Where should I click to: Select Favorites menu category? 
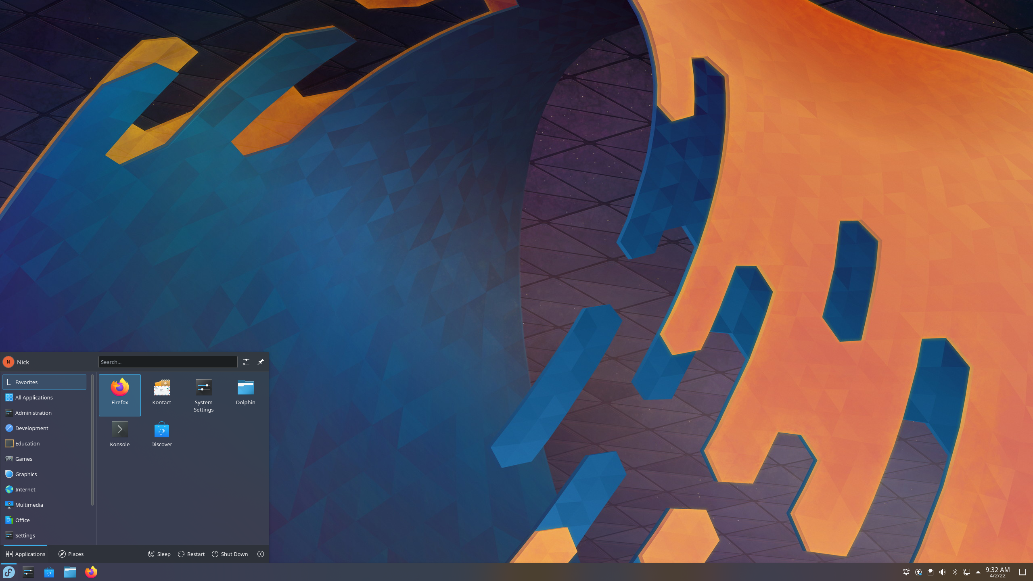coord(45,382)
